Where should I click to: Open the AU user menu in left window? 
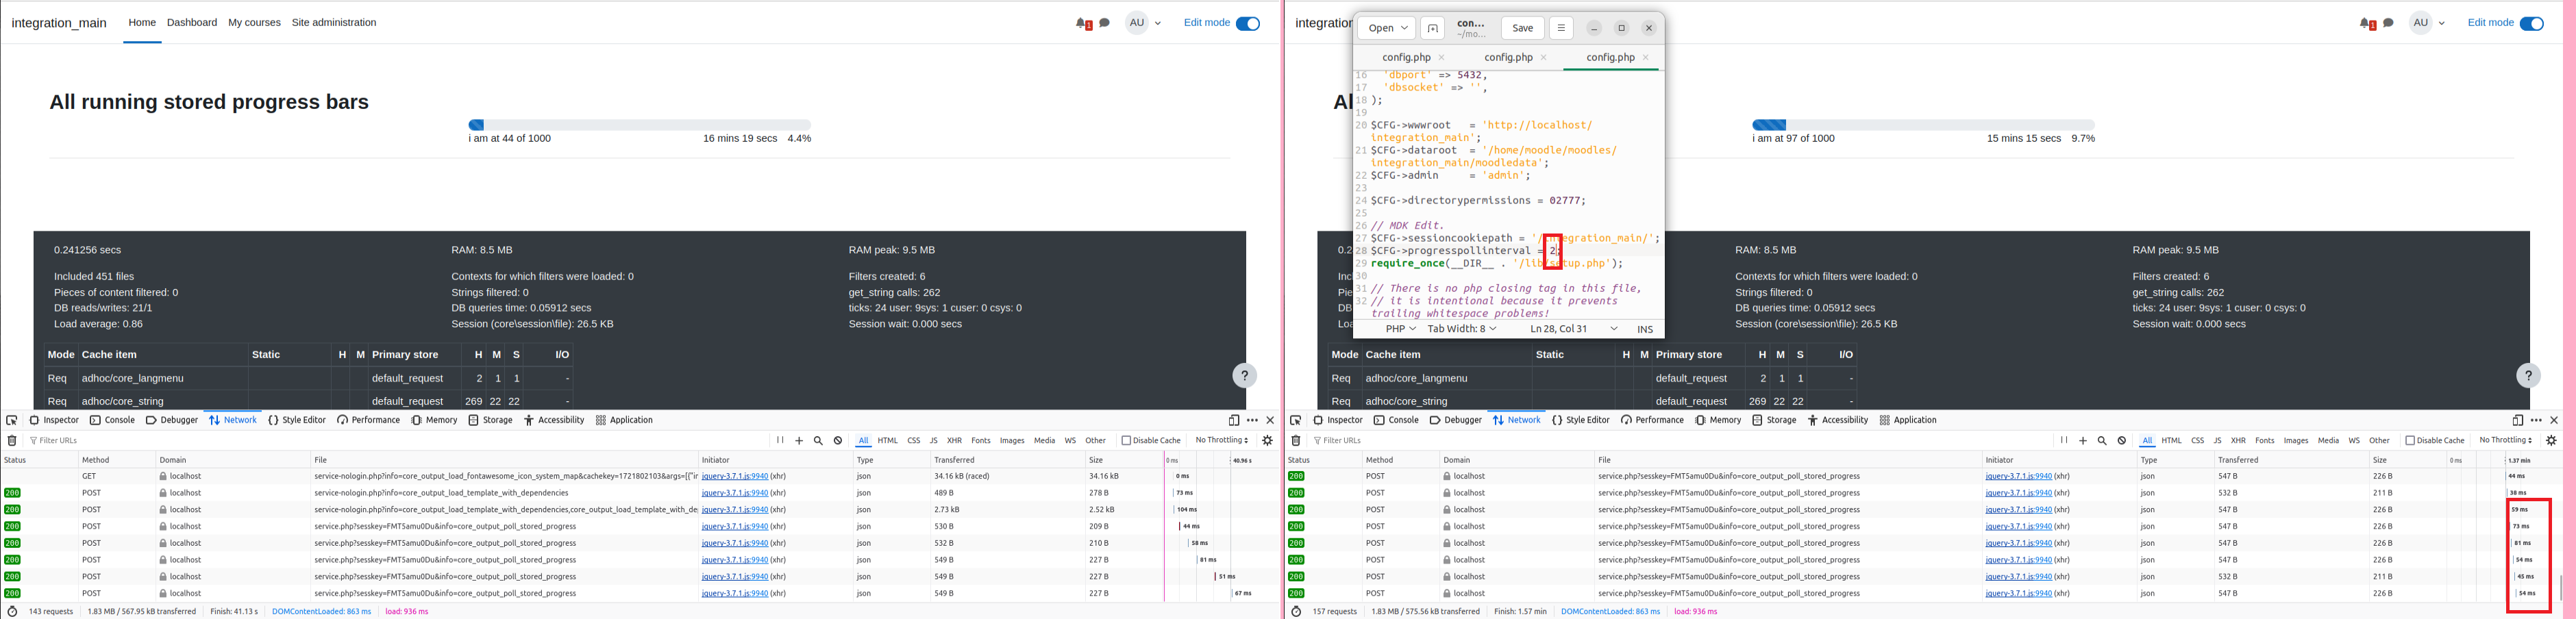click(1144, 23)
